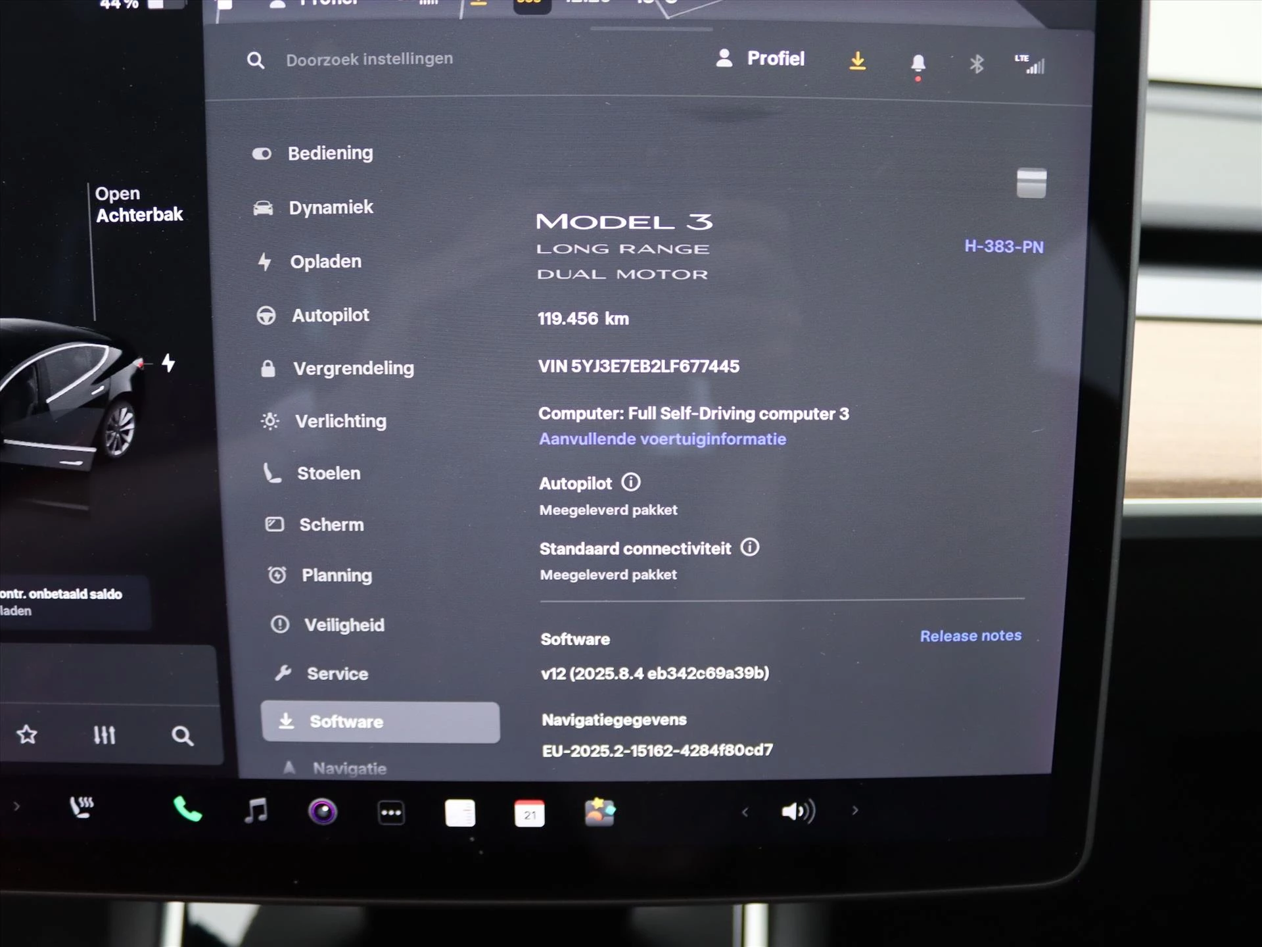
Task: Tap the left temperature chevron at dock edge
Action: tap(16, 806)
